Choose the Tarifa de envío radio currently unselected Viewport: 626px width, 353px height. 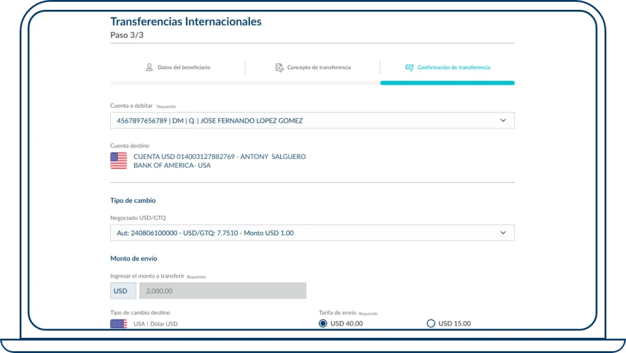429,323
